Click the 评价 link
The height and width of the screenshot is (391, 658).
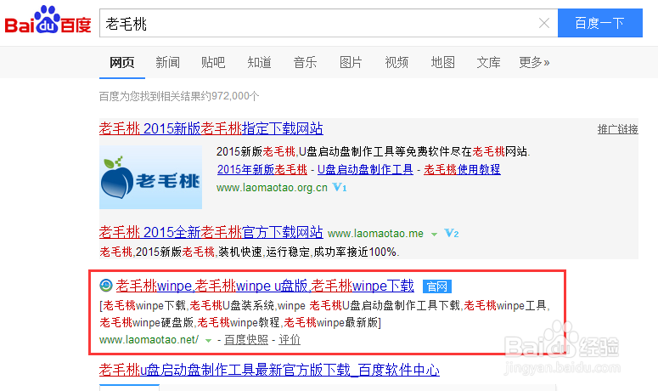(290, 340)
